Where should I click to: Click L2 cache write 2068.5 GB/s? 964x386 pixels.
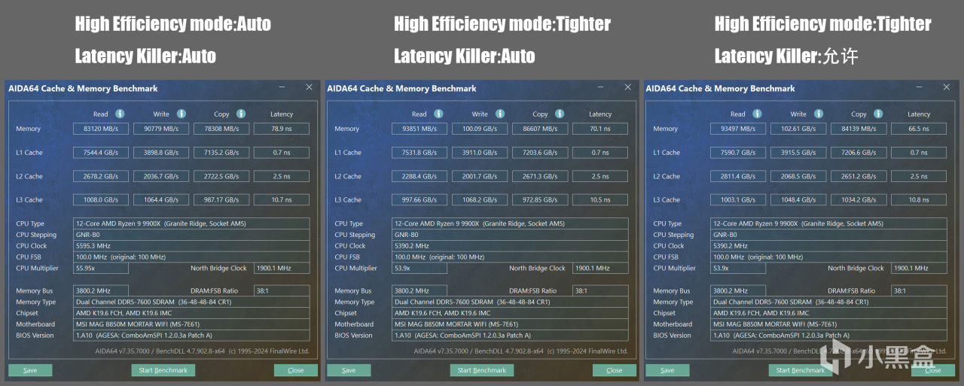click(798, 177)
